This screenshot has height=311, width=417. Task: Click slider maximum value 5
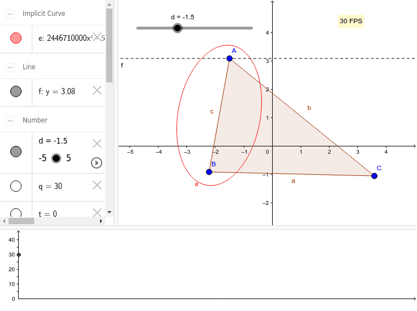pyautogui.click(x=69, y=158)
